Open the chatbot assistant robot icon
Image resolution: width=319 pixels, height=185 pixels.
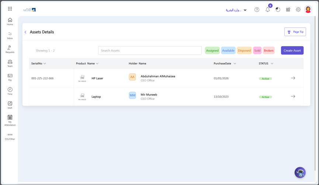tap(300, 172)
